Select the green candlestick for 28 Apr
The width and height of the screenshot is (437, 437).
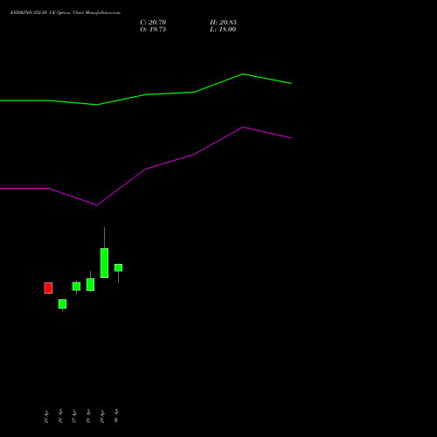pos(90,285)
